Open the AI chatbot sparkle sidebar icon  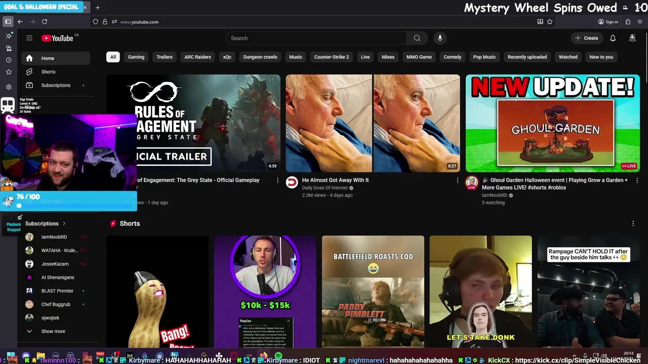click(x=9, y=36)
